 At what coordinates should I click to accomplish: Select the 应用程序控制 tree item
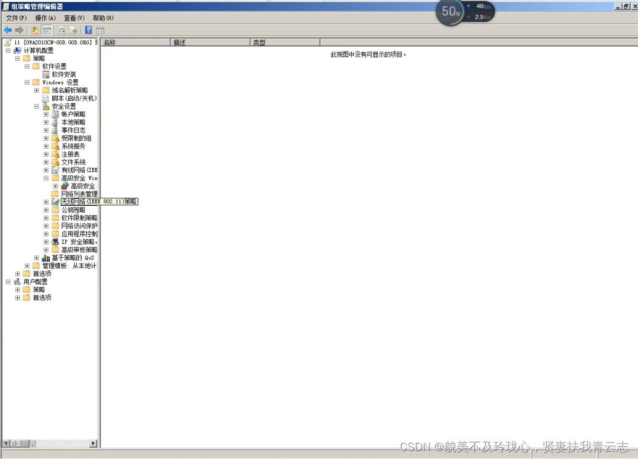click(79, 234)
